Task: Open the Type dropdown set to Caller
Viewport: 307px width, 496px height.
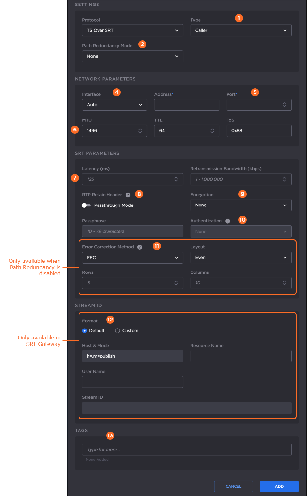Action: pyautogui.click(x=241, y=30)
